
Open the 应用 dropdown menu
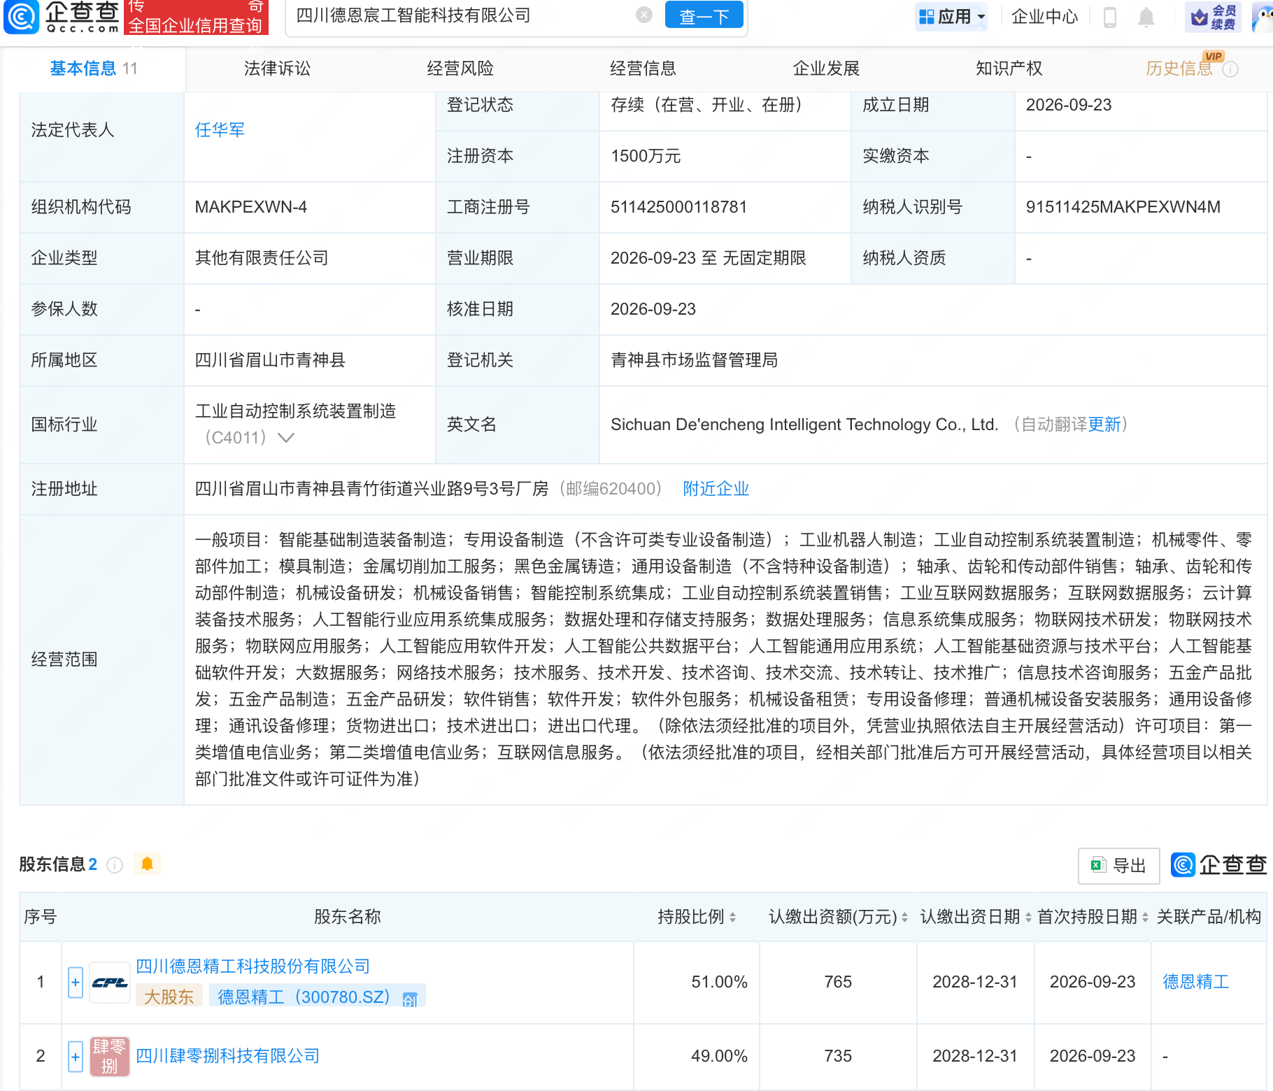952,17
